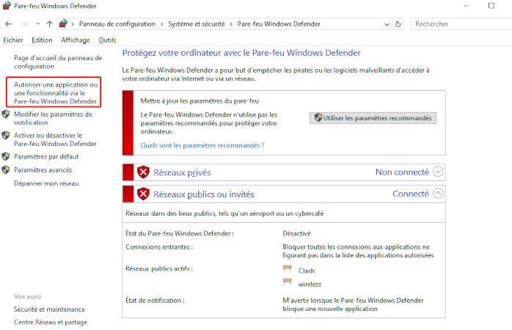Image resolution: width=512 pixels, height=330 pixels.
Task: Expand the Réseaux privés section
Action: click(x=439, y=172)
